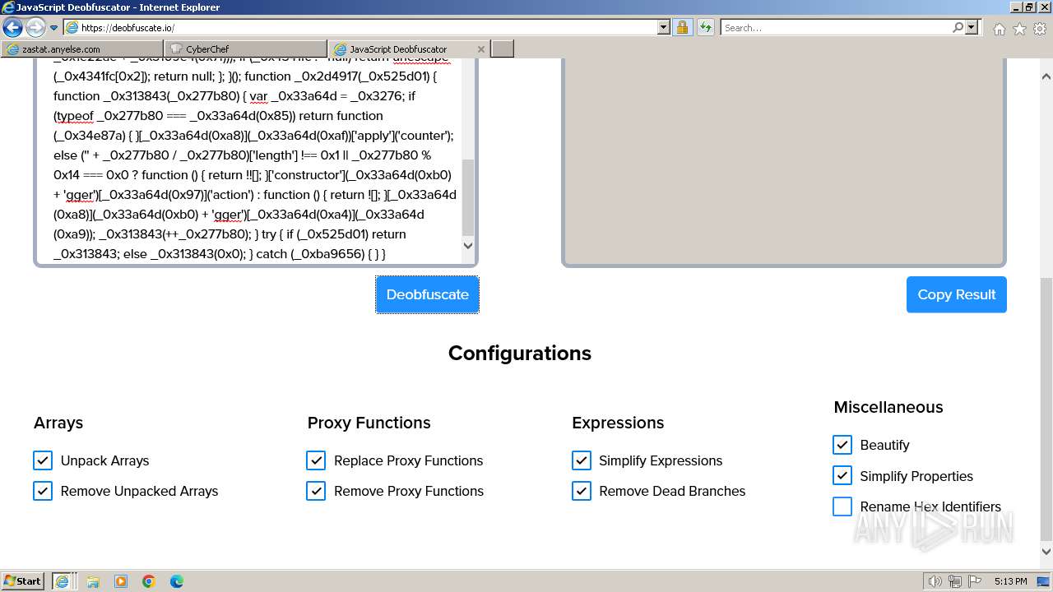The height and width of the screenshot is (592, 1053).
Task: Launch Google Chrome from the taskbar
Action: coord(149,581)
